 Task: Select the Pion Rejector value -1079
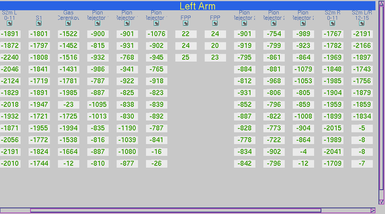click(x=303, y=69)
